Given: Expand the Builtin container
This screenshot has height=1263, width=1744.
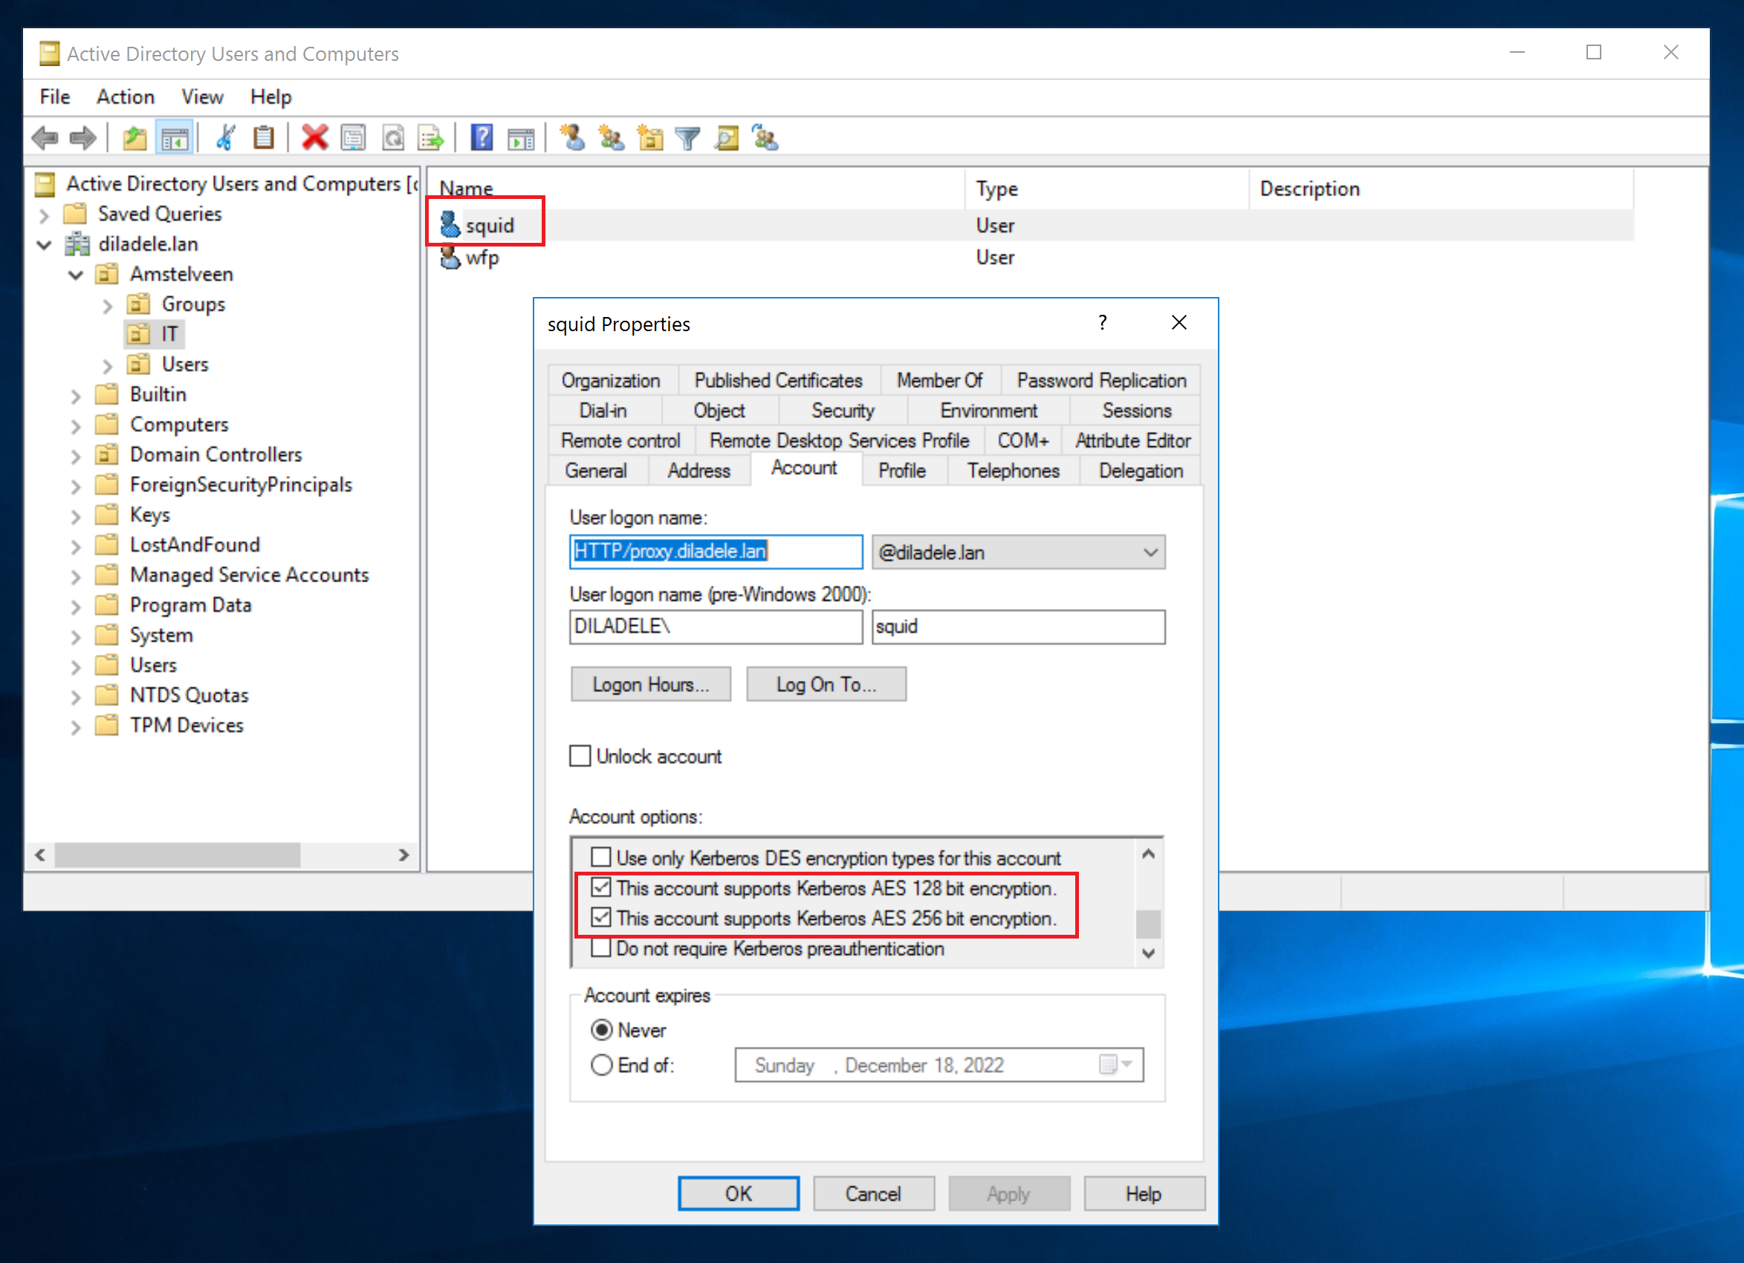Looking at the screenshot, I should [x=75, y=396].
